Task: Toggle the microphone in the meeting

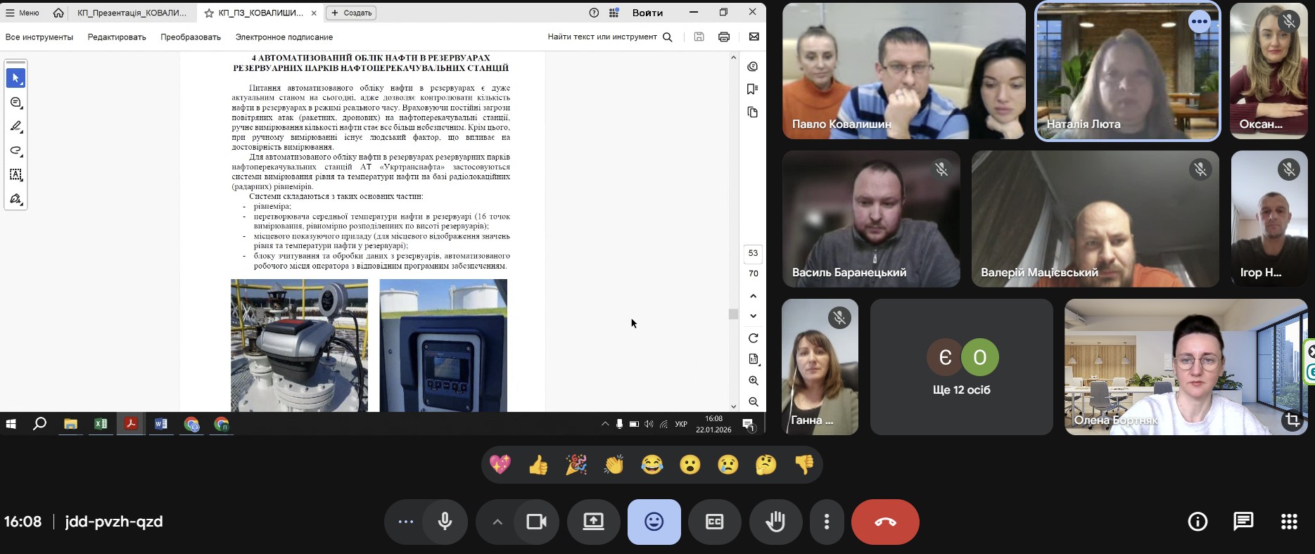Action: coord(445,522)
